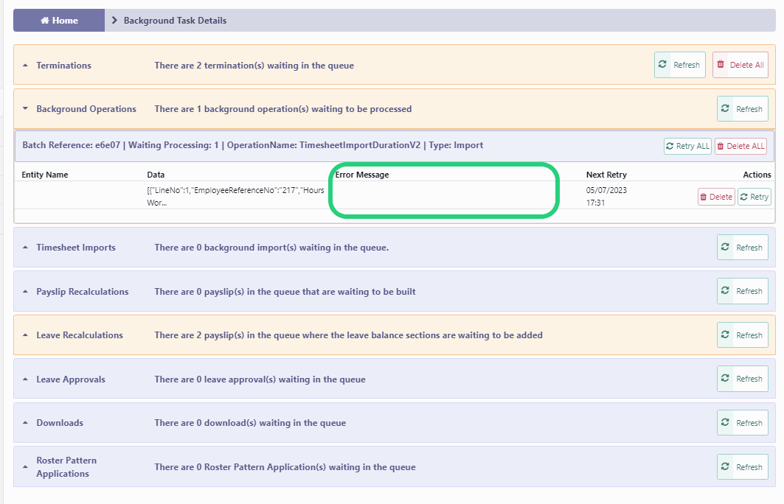Refresh the Leave Recalculations section
This screenshot has width=784, height=504.
coord(743,335)
